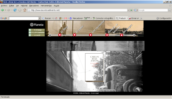This screenshot has width=172, height=99.
Task: Select the Descargas red circle marker
Action: click(121, 35)
